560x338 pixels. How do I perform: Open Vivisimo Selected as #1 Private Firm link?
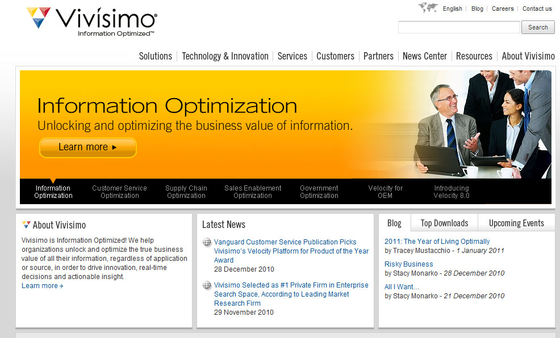291,294
